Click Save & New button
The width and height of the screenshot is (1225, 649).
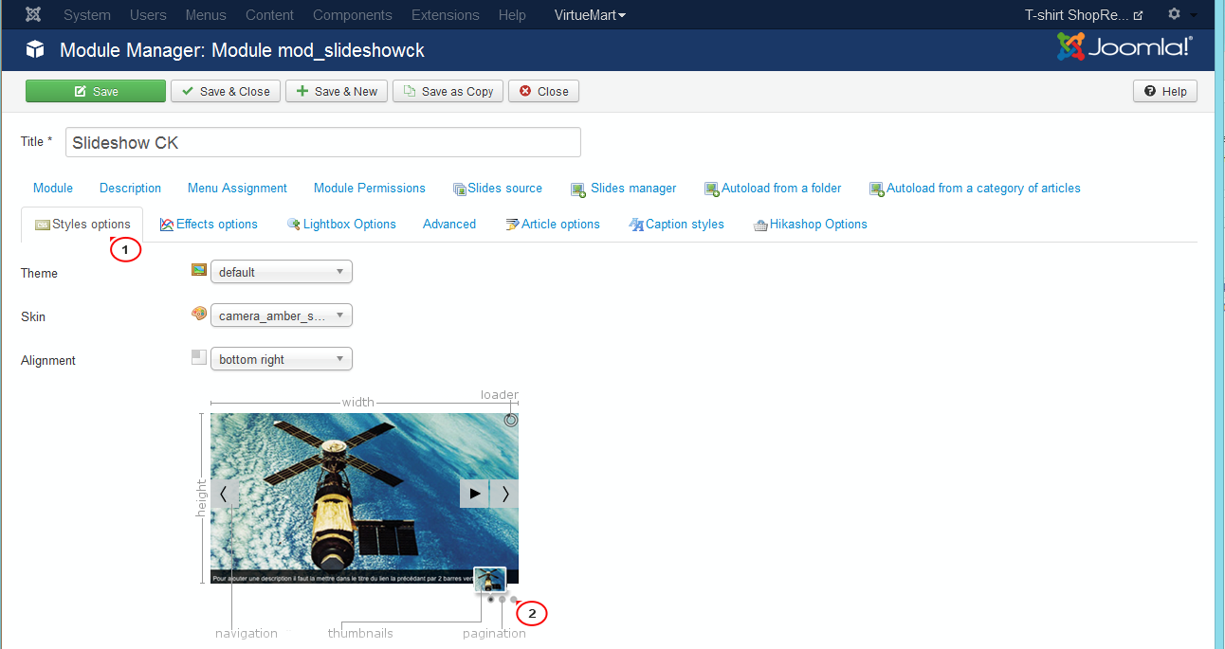(x=337, y=91)
